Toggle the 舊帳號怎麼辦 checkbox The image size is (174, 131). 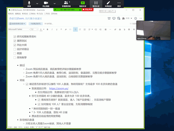coord(39,100)
